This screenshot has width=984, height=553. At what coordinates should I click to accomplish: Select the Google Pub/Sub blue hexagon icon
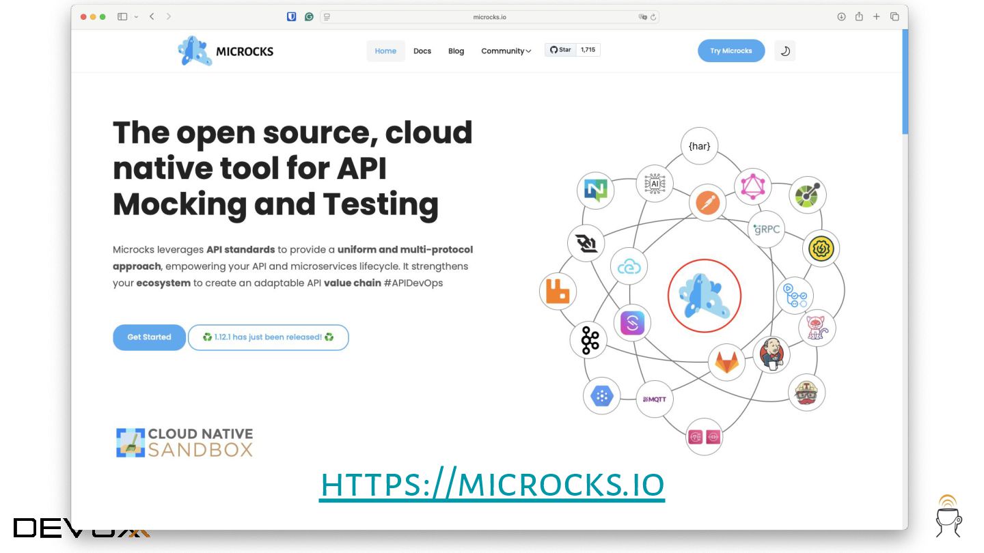click(602, 395)
